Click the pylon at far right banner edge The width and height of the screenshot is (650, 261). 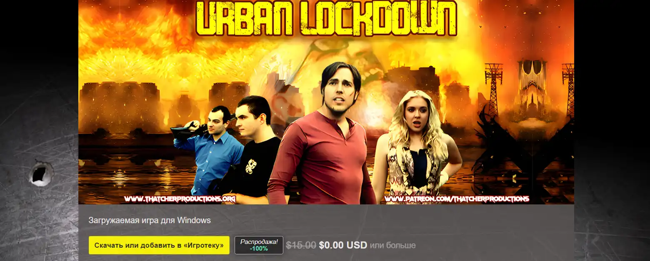click(x=568, y=89)
